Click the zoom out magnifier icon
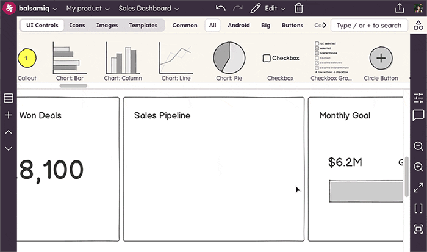 tap(418, 146)
